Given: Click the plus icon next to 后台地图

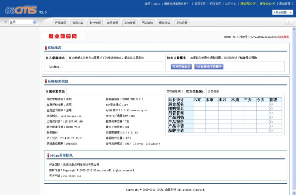Looking at the screenshot, I should pyautogui.click(x=290, y=12).
